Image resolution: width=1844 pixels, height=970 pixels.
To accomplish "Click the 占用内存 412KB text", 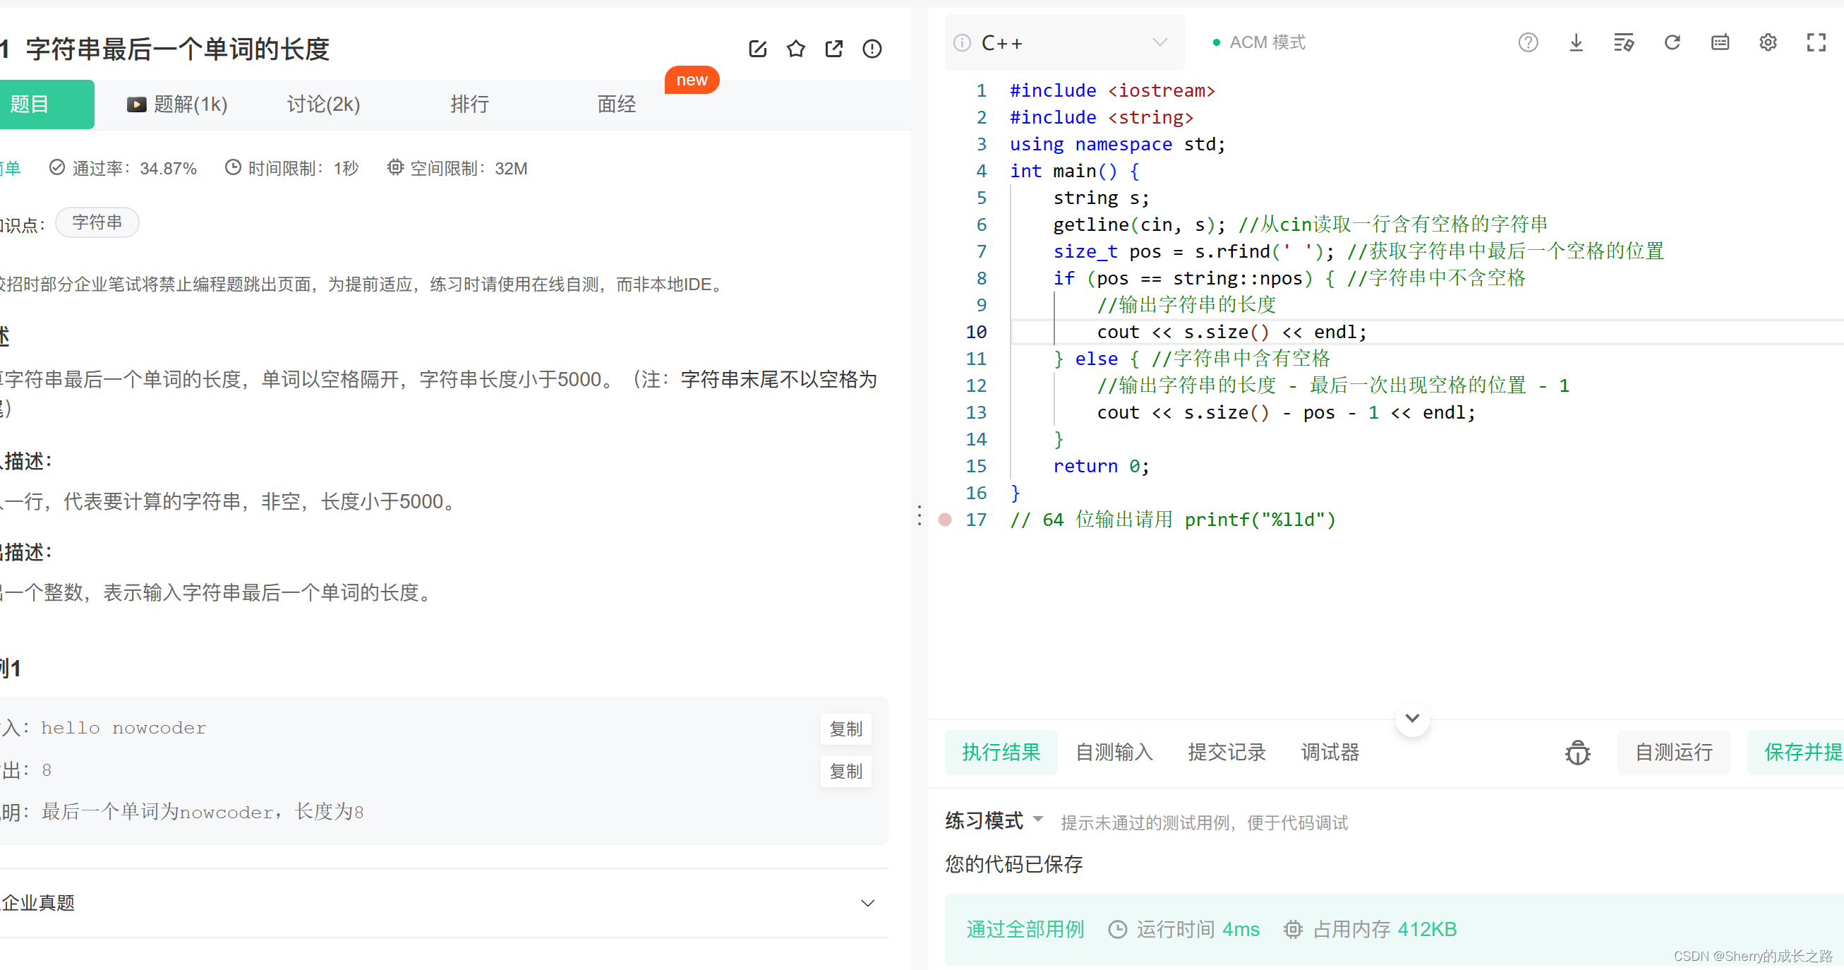I will click(1385, 929).
